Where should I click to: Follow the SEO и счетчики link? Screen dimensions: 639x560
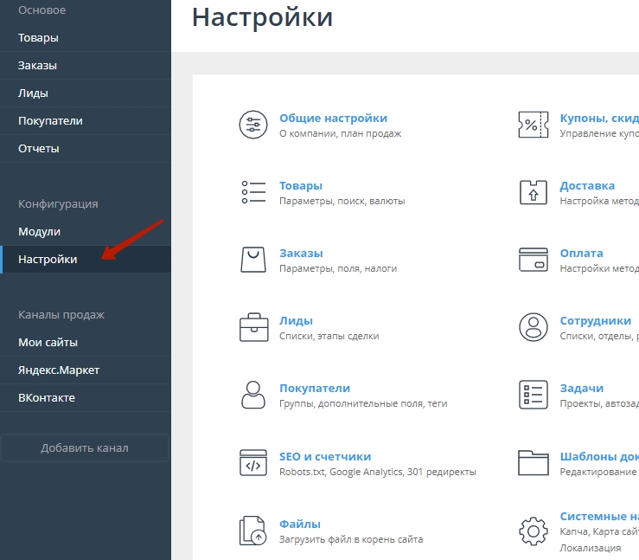[325, 457]
